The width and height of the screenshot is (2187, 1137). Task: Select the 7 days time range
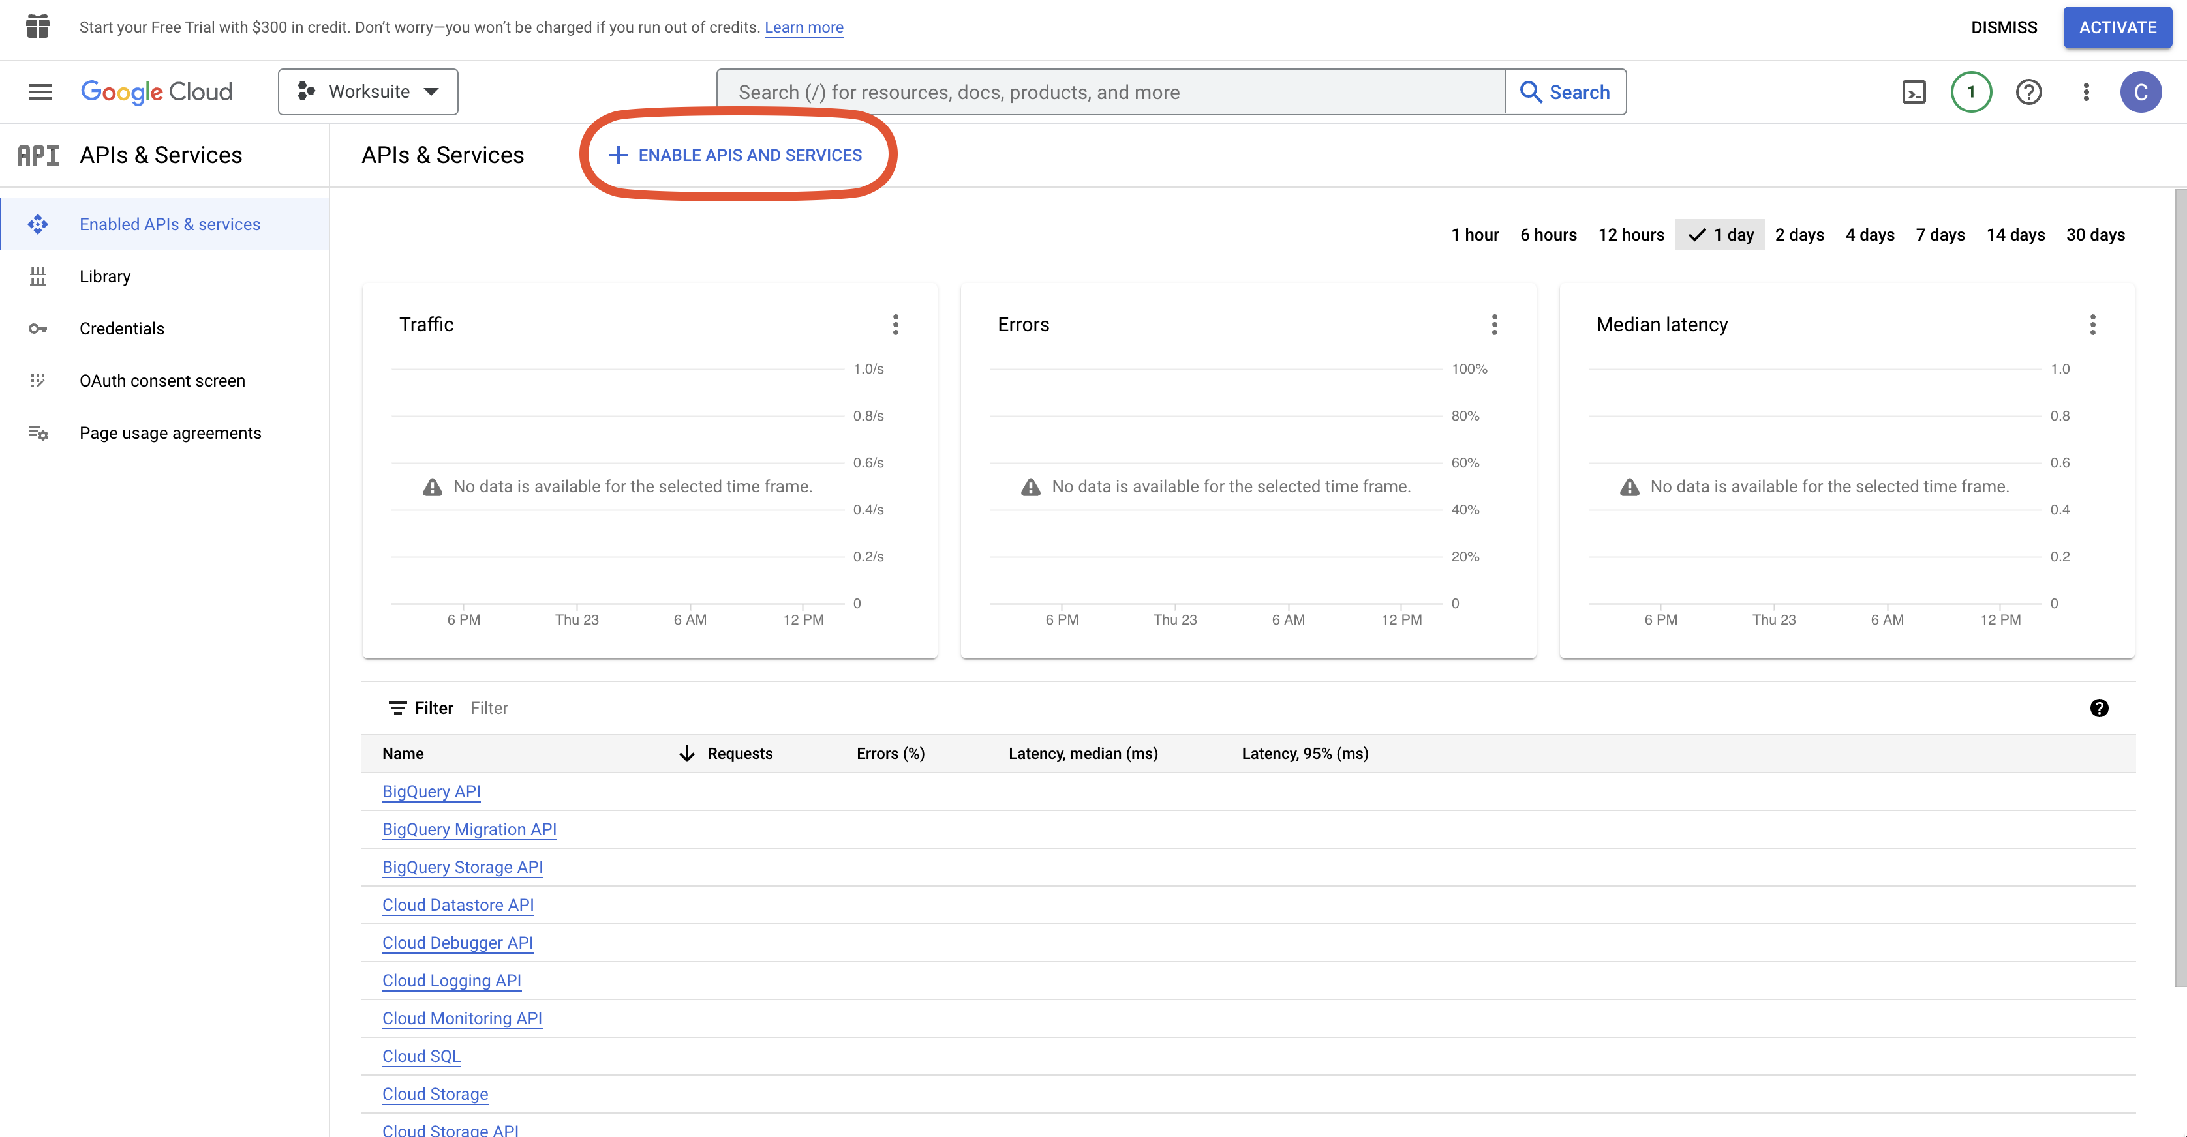(1940, 235)
